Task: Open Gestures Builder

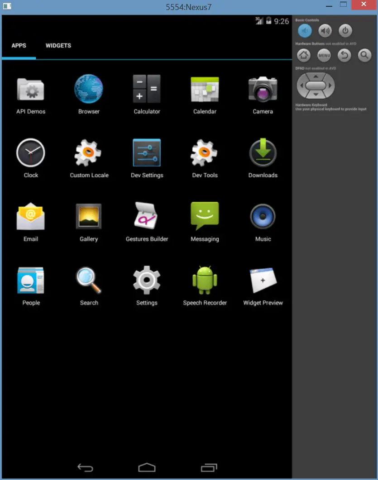Action: [147, 216]
